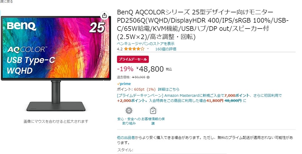Click the safety badge icon
This screenshot has height=154, width=302.
[129, 110]
